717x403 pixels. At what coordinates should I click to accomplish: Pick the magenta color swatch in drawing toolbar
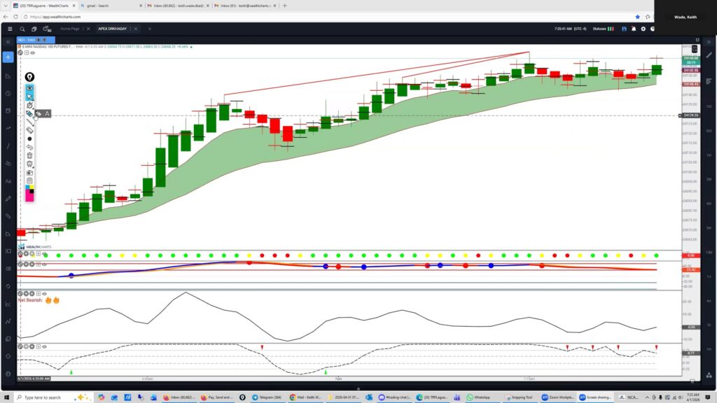pyautogui.click(x=29, y=197)
